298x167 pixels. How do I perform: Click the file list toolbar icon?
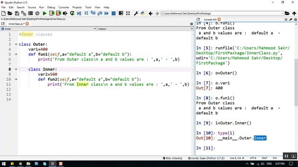(x=30, y=13)
